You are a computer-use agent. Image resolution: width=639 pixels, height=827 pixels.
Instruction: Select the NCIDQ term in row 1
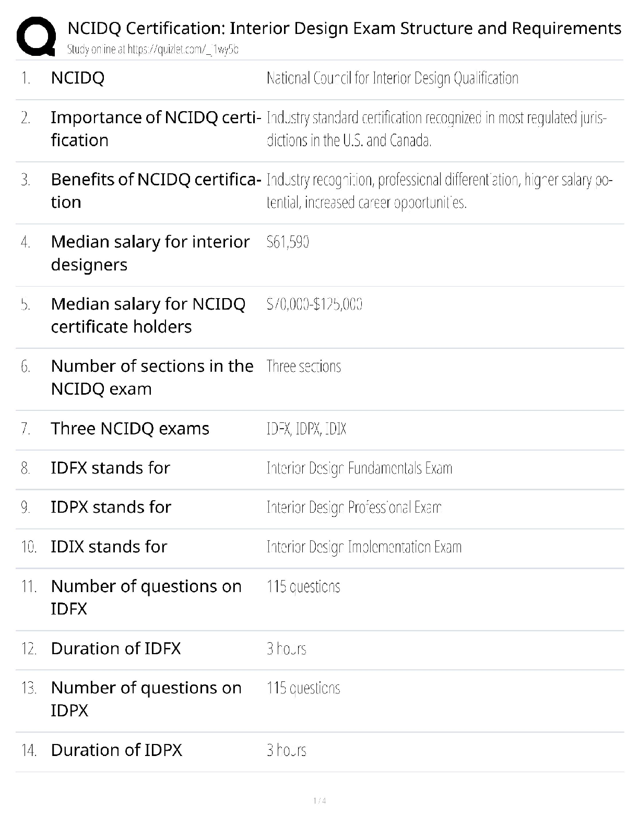pyautogui.click(x=77, y=78)
